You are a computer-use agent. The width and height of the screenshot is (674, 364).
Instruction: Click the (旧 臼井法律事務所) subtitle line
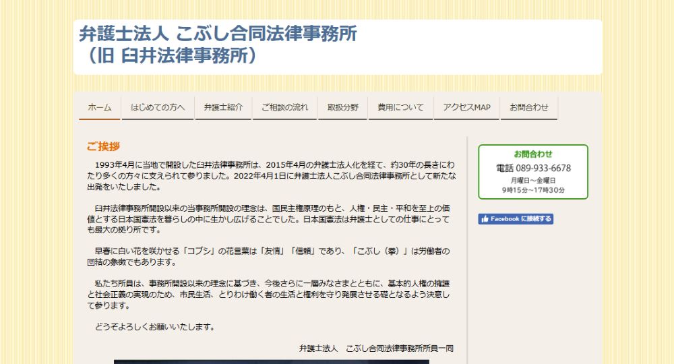pos(168,56)
